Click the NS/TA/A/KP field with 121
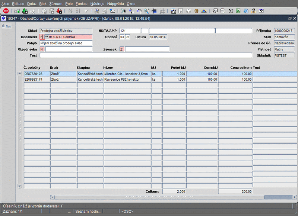This screenshot has height=216, width=298. (x=130, y=31)
